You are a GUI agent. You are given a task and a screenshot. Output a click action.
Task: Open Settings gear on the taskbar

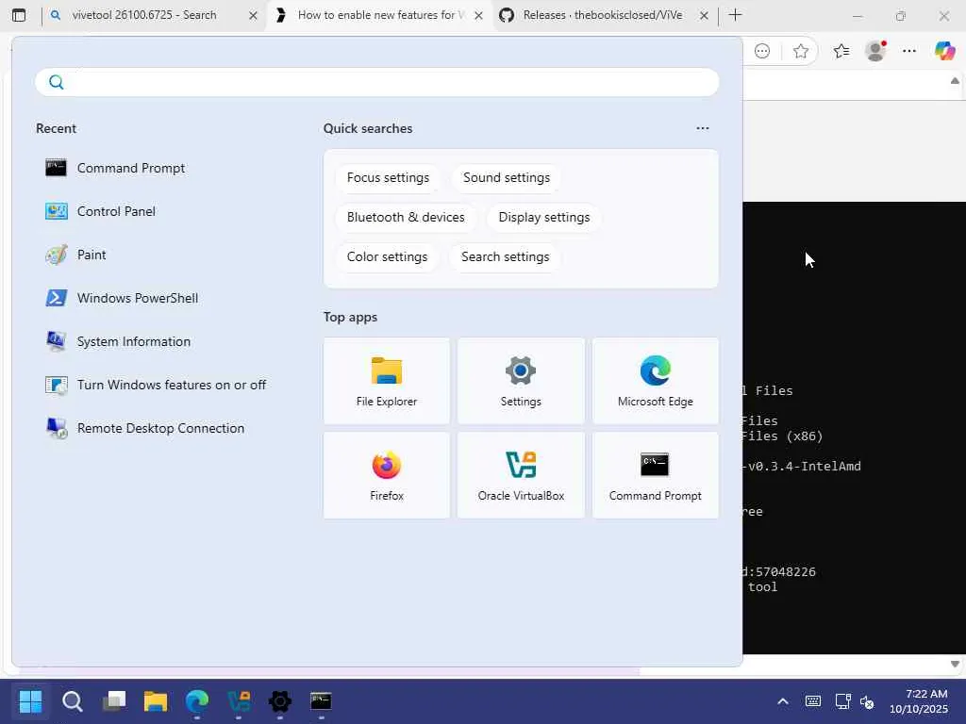coord(279,701)
